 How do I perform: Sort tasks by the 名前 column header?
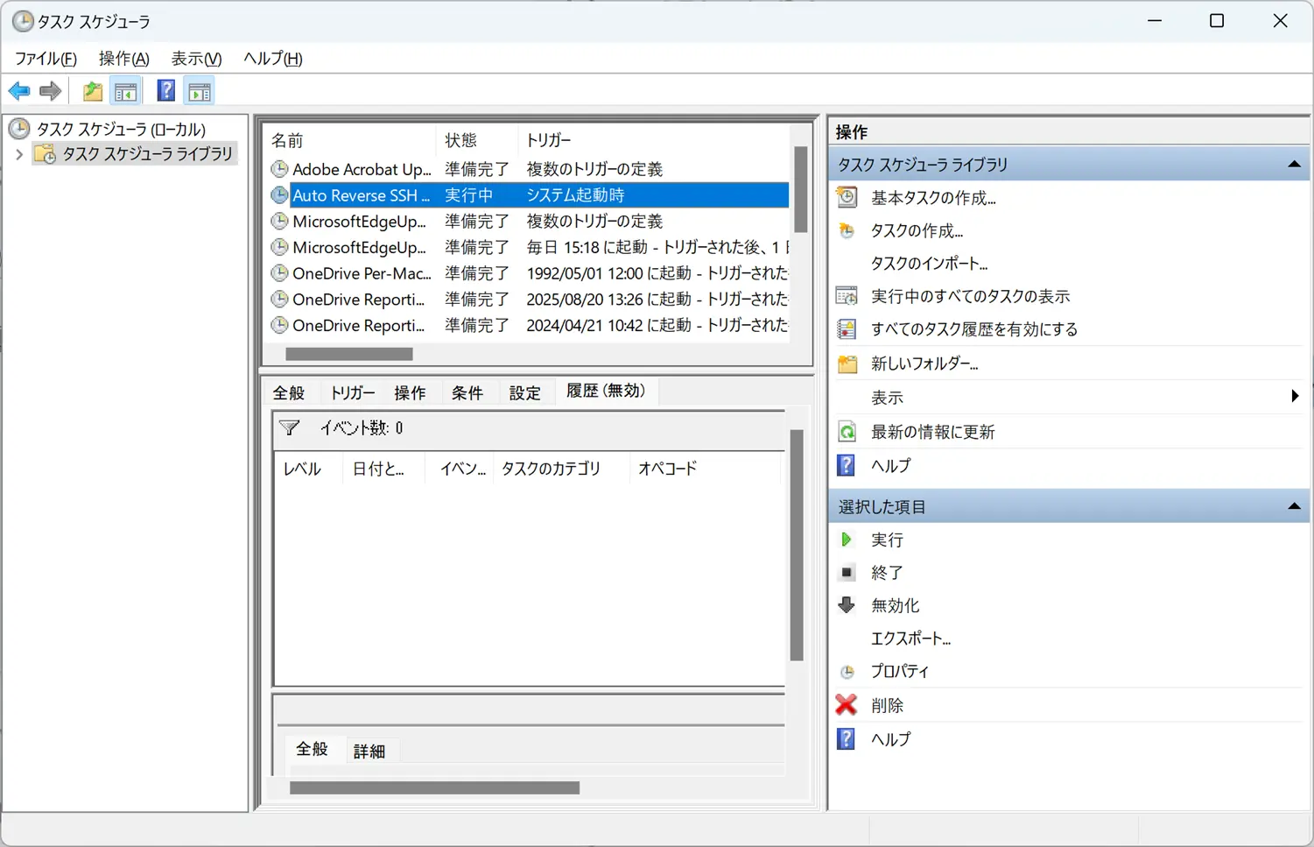349,140
